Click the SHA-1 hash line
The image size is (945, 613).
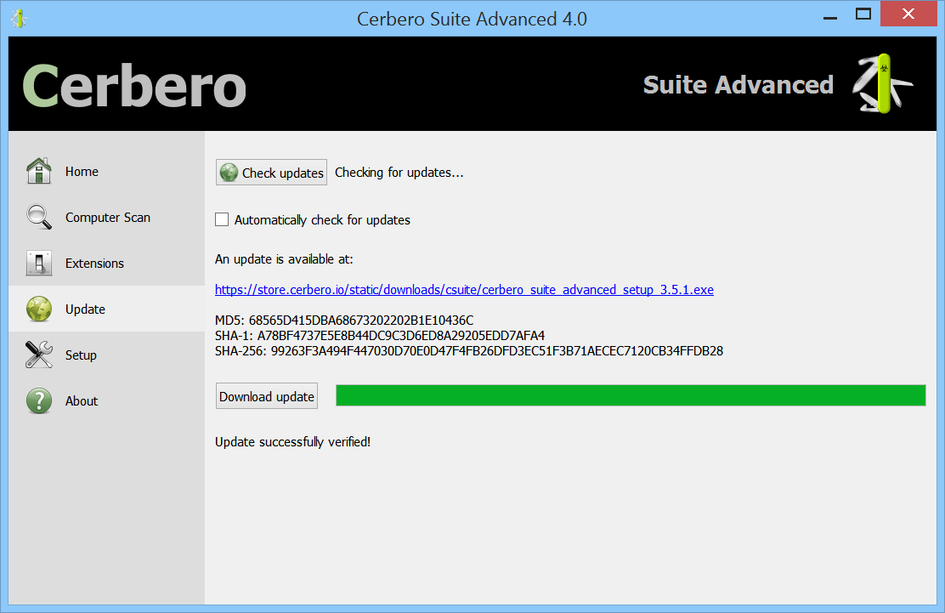tap(380, 335)
